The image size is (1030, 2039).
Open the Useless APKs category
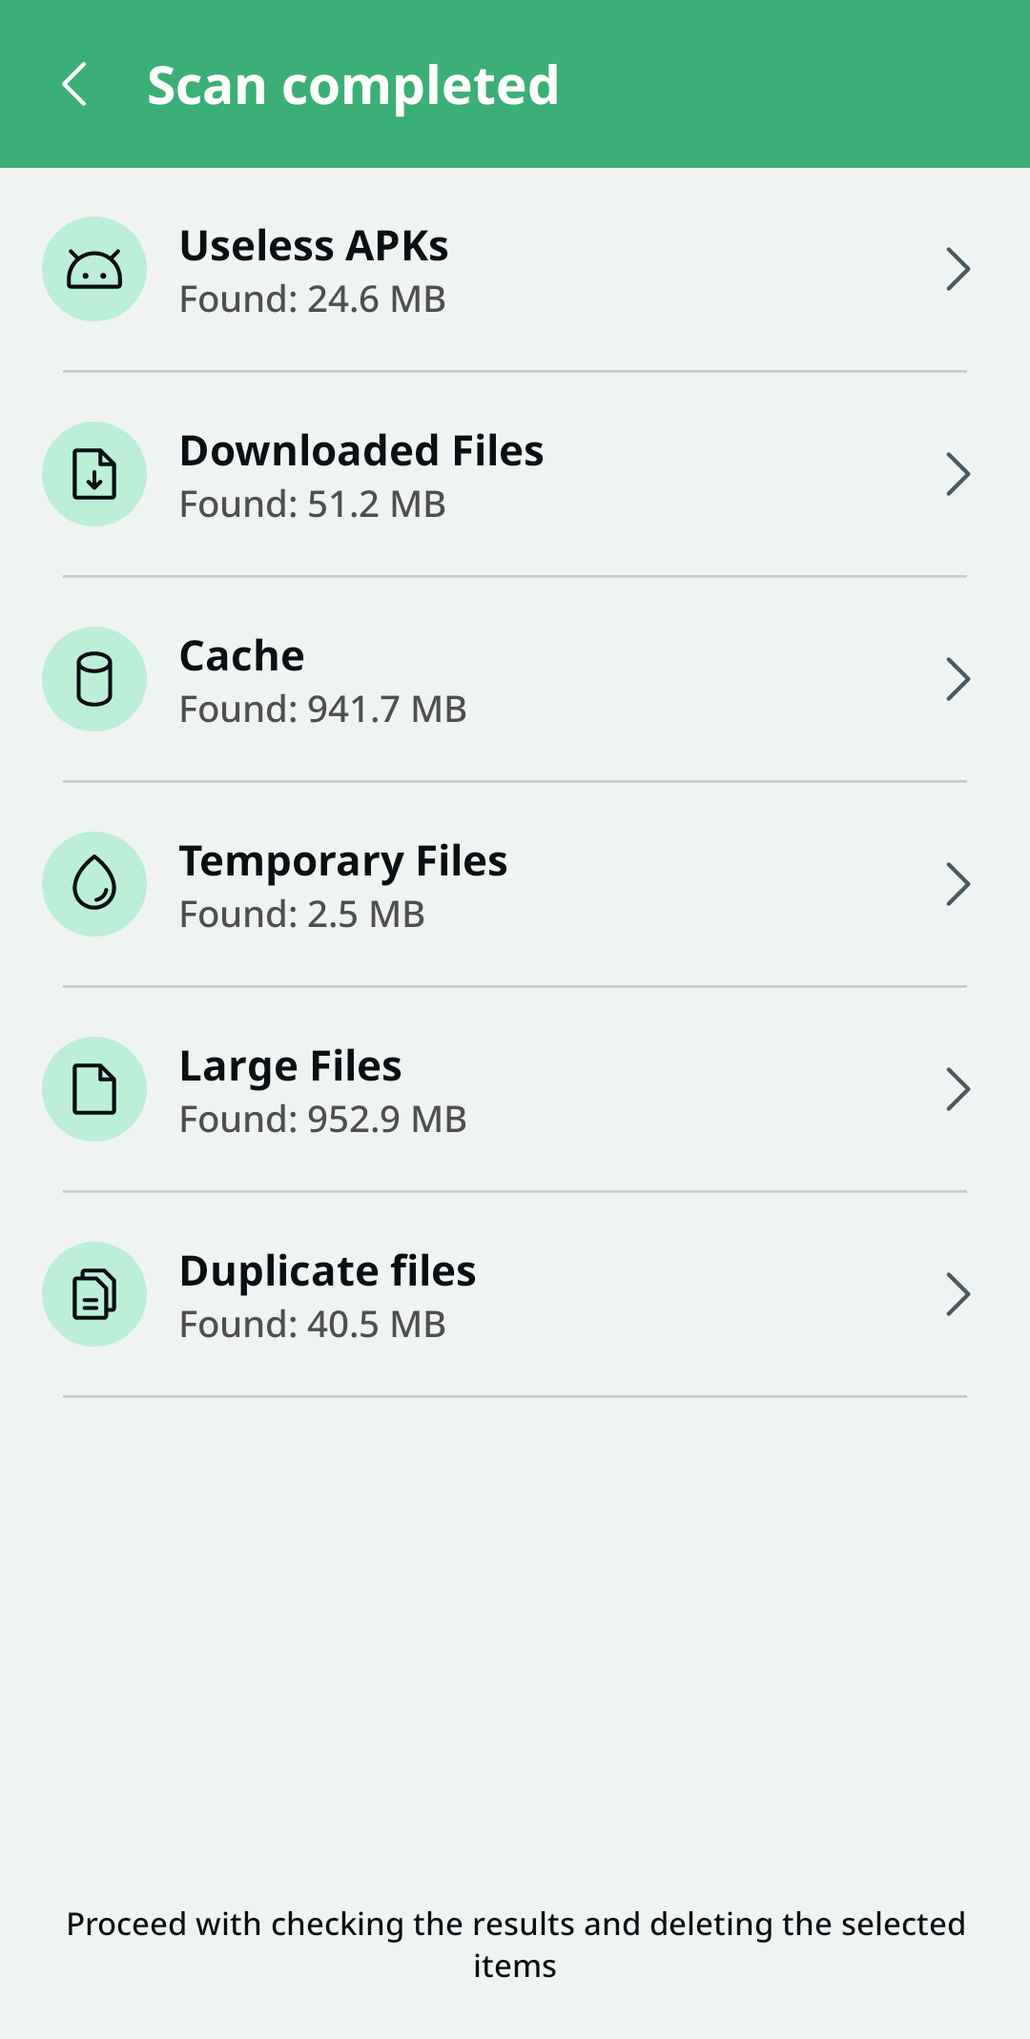(314, 246)
